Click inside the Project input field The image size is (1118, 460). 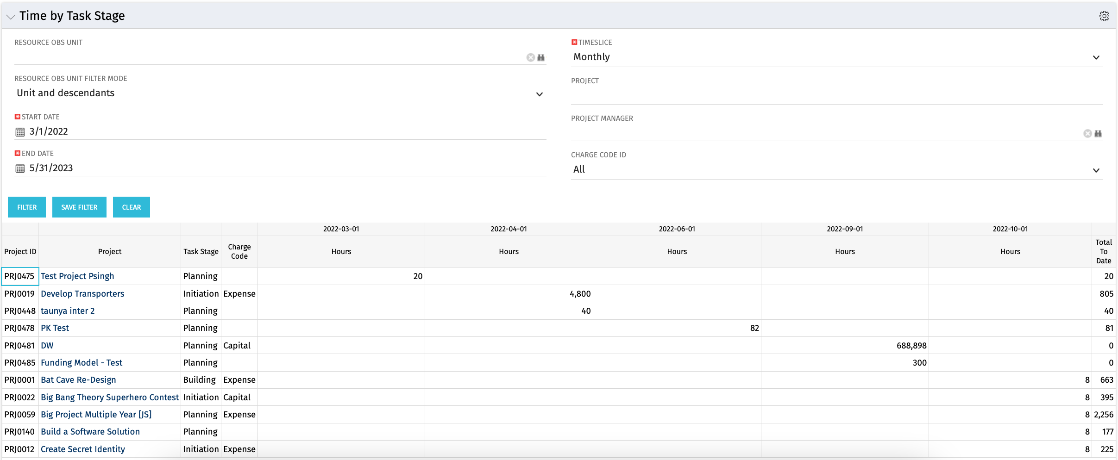[787, 95]
